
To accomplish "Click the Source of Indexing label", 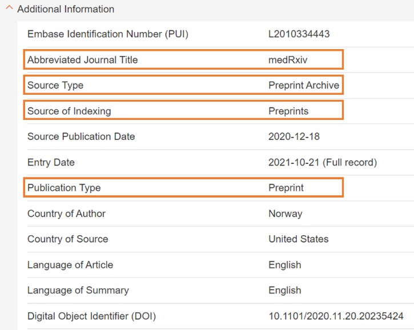I will (x=69, y=111).
